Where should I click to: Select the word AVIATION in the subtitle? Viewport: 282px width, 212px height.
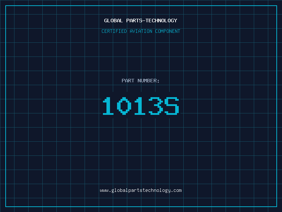point(141,31)
